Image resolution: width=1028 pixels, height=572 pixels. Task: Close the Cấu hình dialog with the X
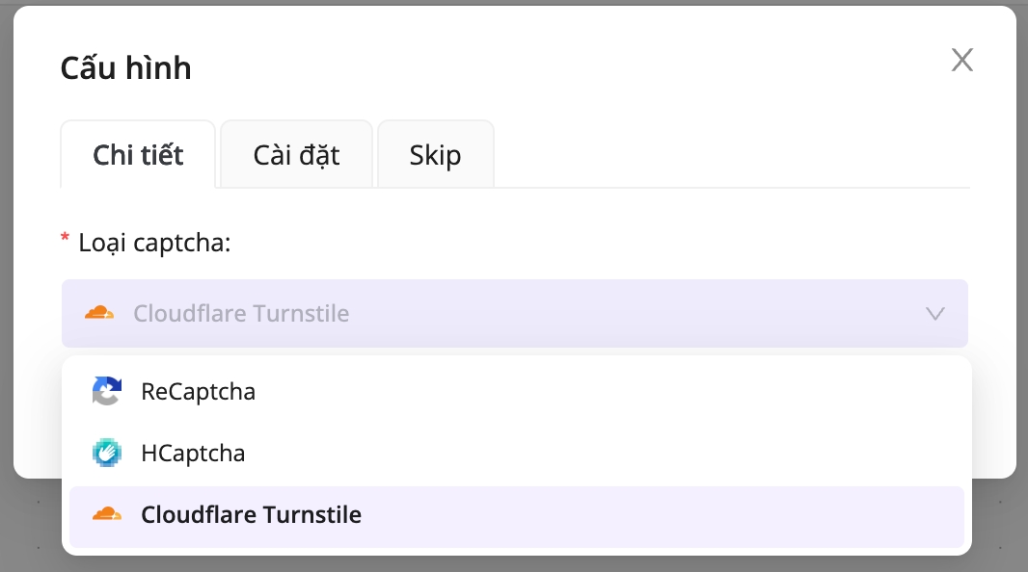click(961, 61)
